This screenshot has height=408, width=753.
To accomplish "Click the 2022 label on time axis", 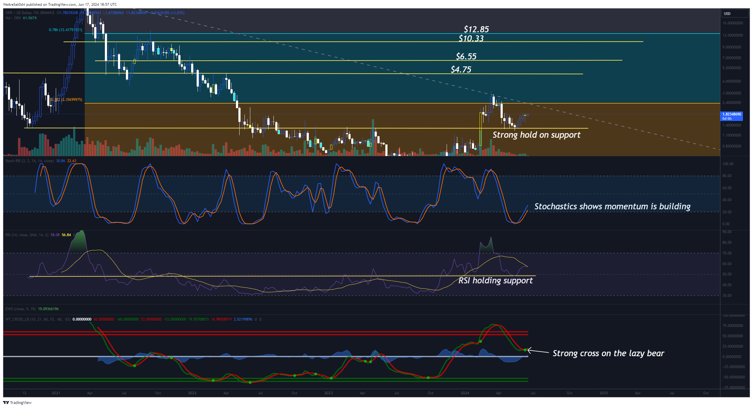I will (192, 393).
